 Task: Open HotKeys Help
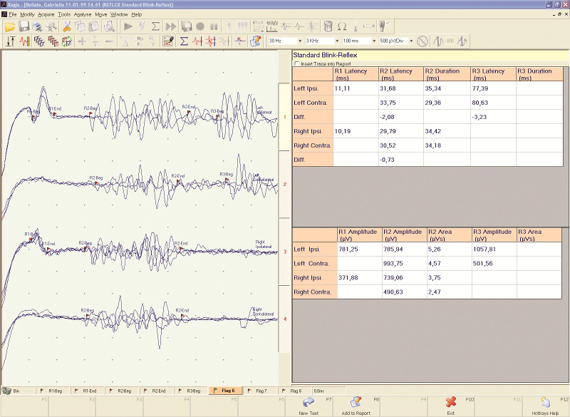point(544,406)
